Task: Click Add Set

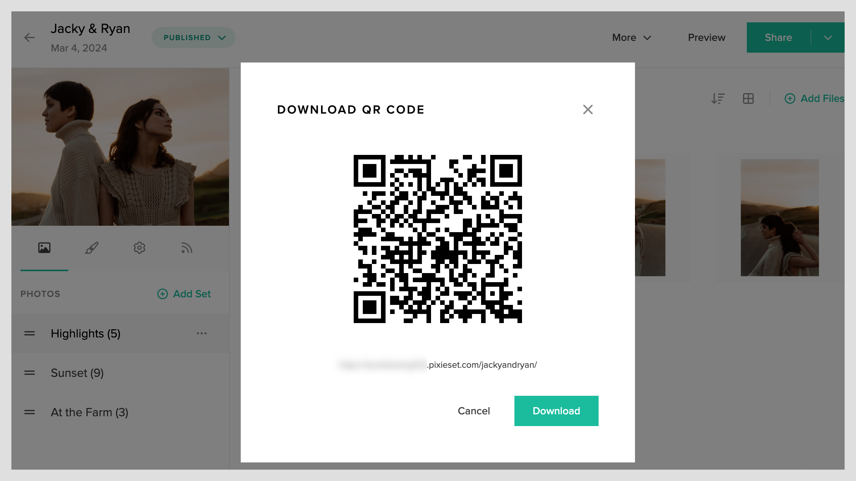Action: 184,294
